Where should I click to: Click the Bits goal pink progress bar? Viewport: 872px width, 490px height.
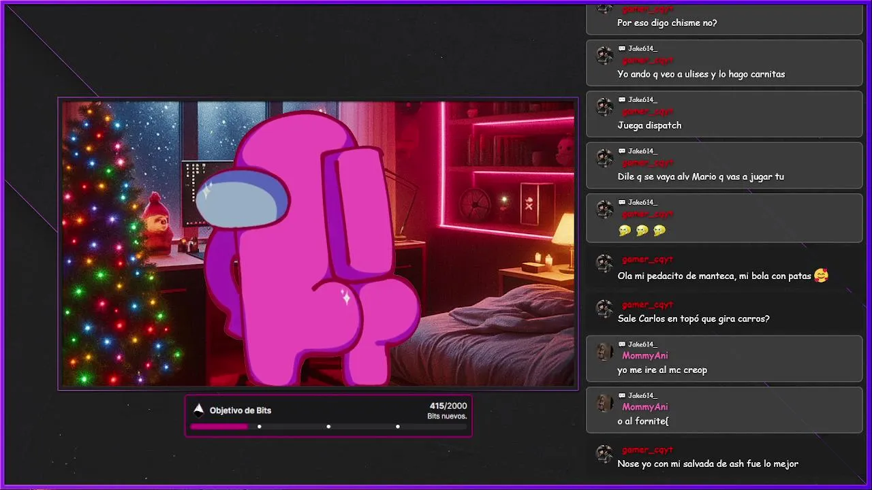pos(219,427)
